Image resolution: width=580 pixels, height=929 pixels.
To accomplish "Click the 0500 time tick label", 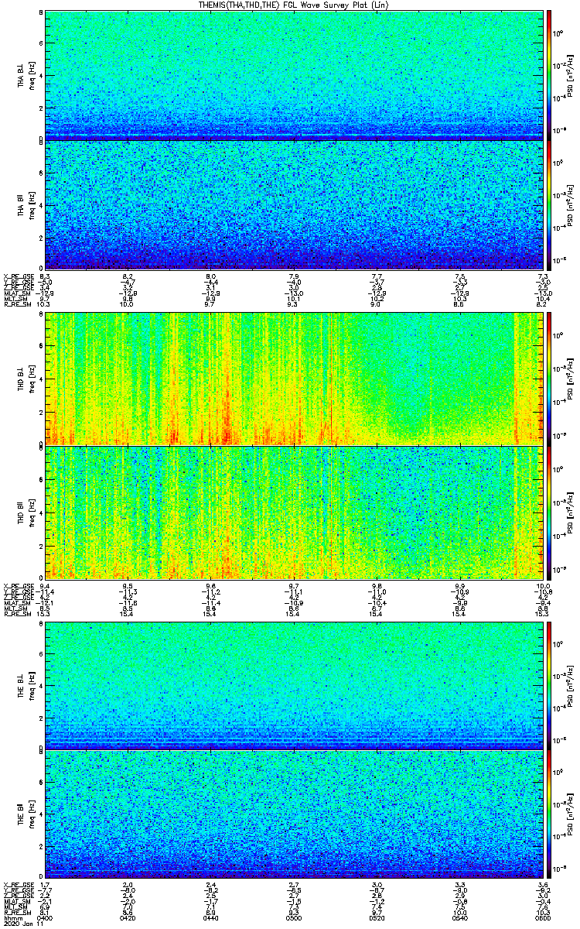I will coord(294,919).
